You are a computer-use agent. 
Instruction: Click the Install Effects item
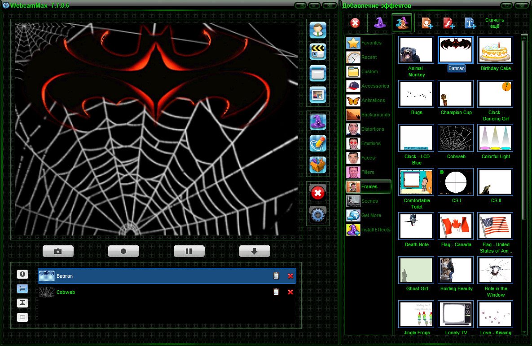[x=369, y=230]
